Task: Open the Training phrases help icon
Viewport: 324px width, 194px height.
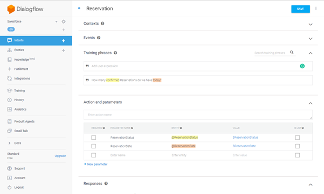Action: click(115, 53)
